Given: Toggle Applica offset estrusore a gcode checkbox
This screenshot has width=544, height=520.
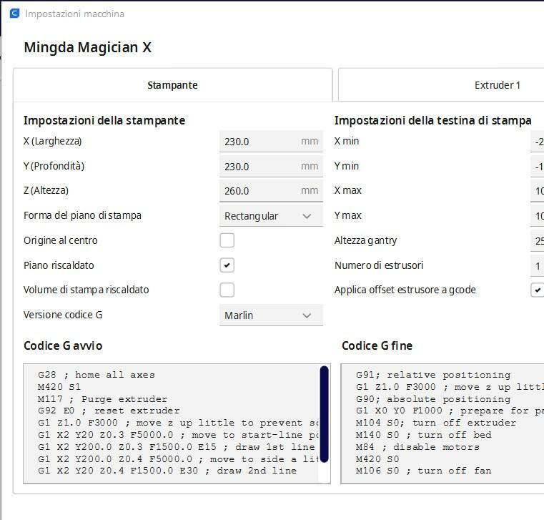Looking at the screenshot, I should click(538, 290).
